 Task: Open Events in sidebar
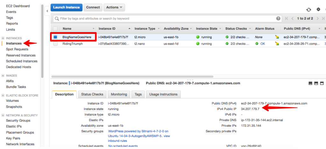pyautogui.click(x=11, y=12)
